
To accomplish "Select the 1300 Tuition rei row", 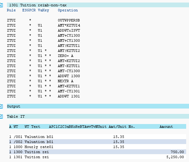I will click(x=98, y=152).
